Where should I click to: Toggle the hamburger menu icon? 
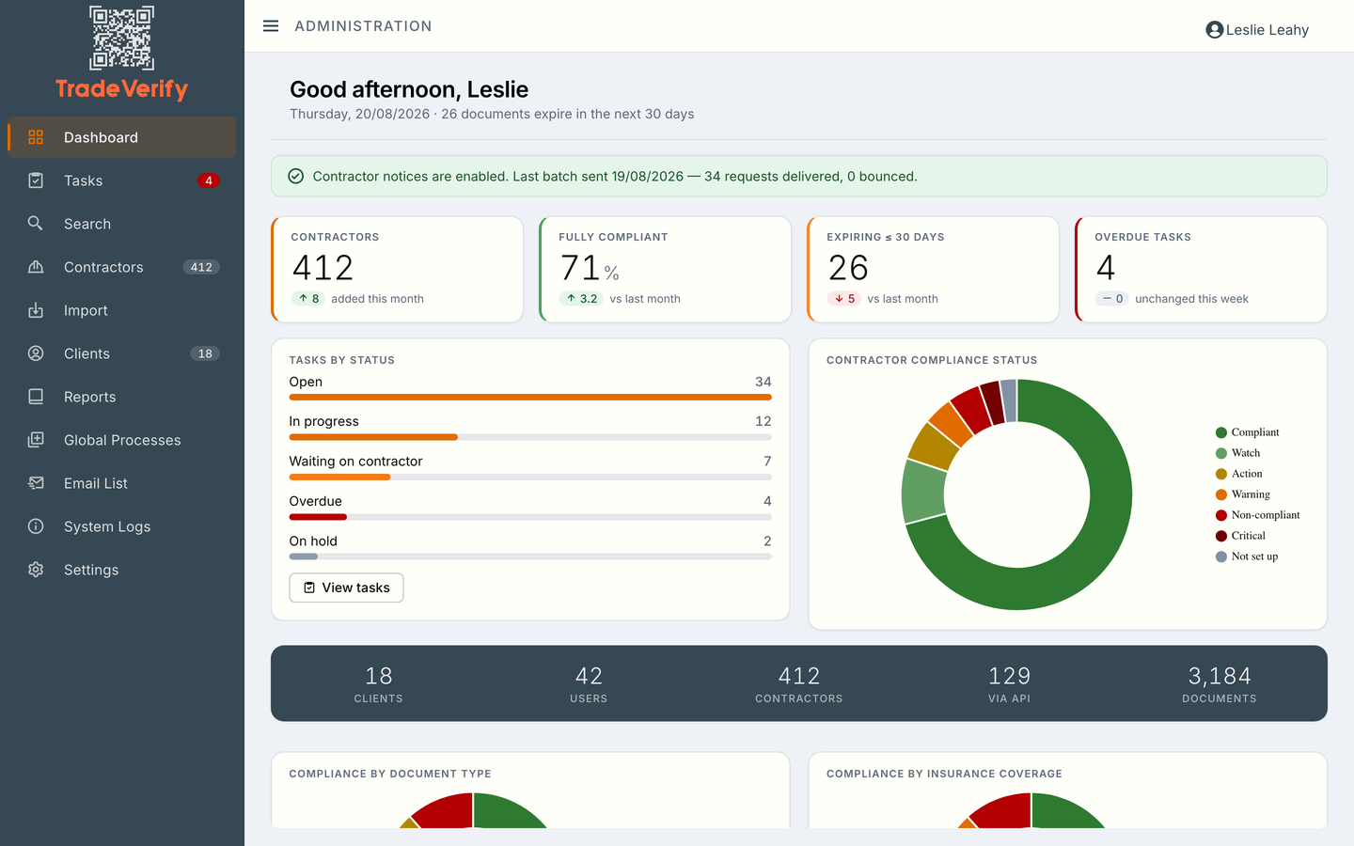271,26
